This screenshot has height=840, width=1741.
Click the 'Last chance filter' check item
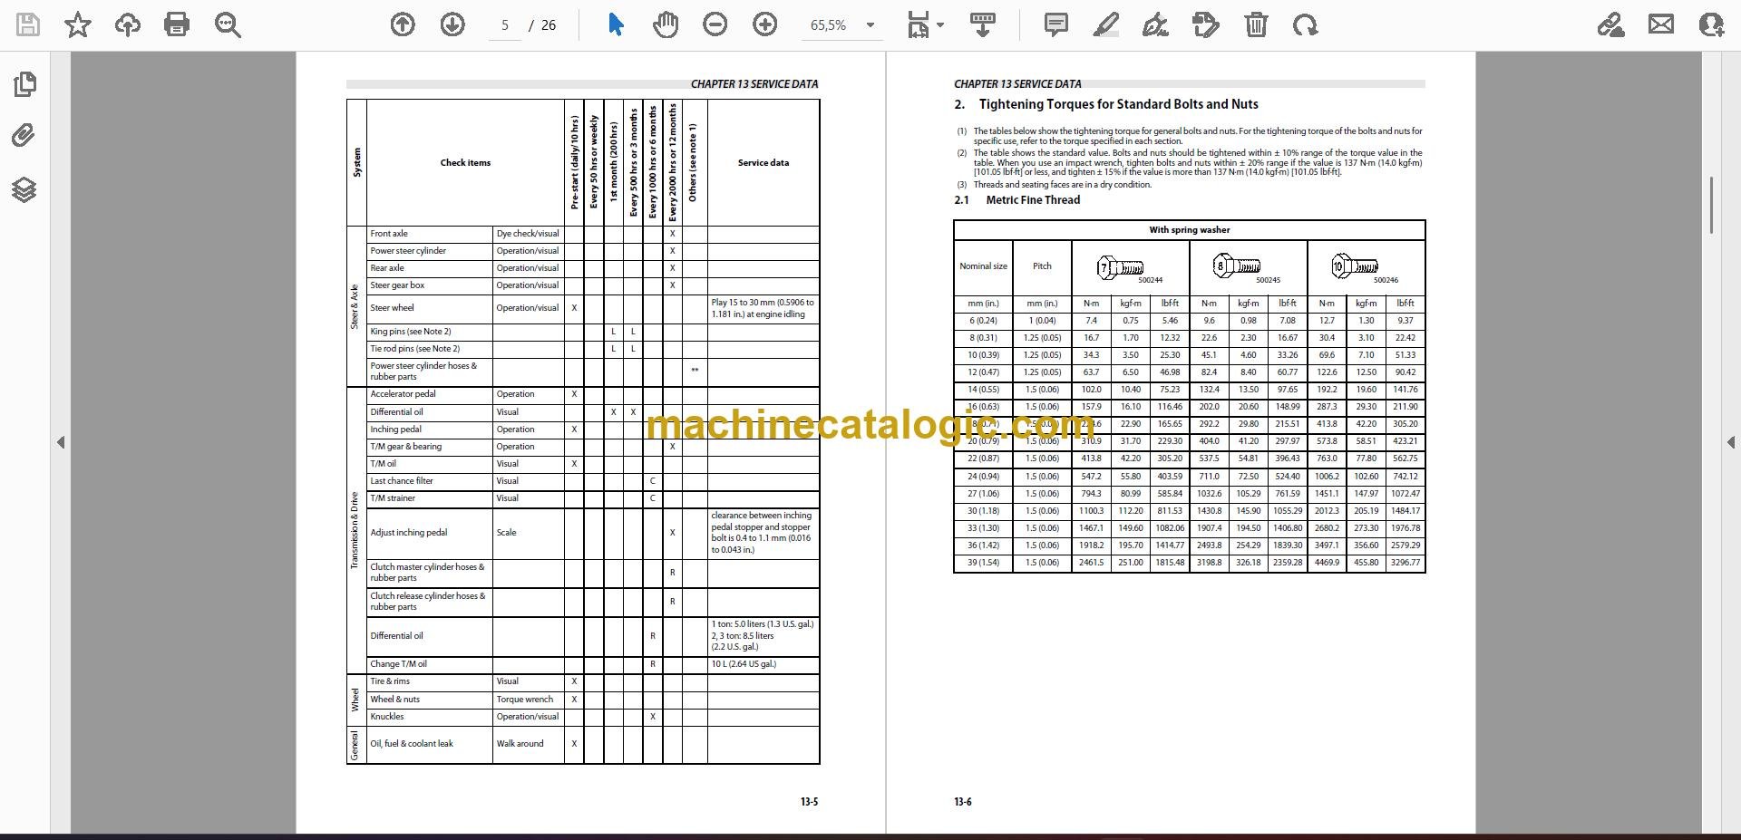402,481
